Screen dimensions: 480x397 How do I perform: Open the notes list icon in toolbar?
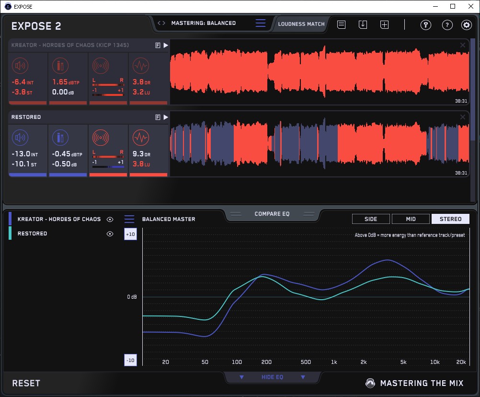[x=341, y=25]
